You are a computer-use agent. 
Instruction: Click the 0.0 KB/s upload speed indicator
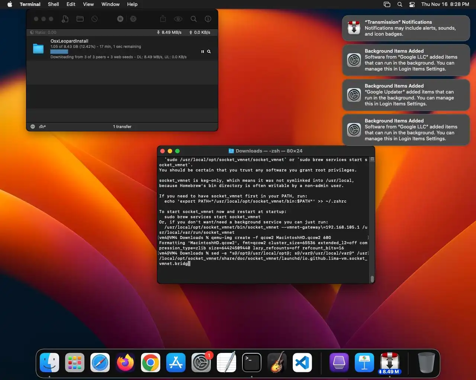[200, 32]
